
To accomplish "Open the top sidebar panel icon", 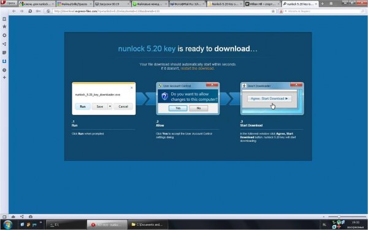I will coord(4,19).
